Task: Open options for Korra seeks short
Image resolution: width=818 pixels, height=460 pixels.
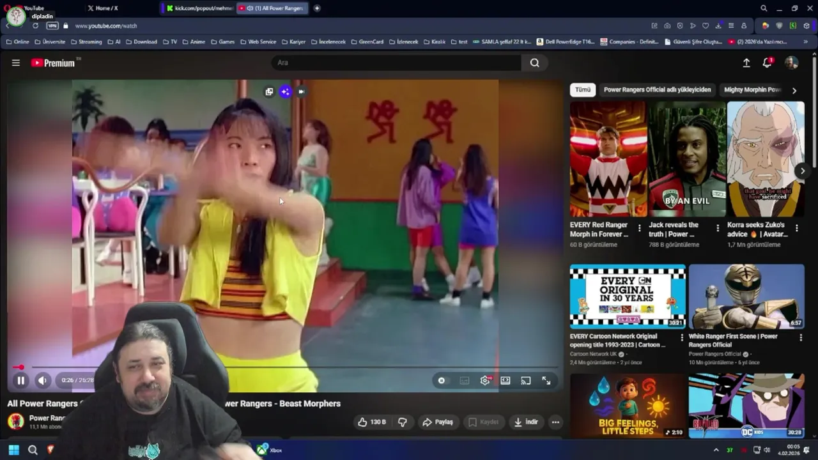Action: click(x=796, y=228)
